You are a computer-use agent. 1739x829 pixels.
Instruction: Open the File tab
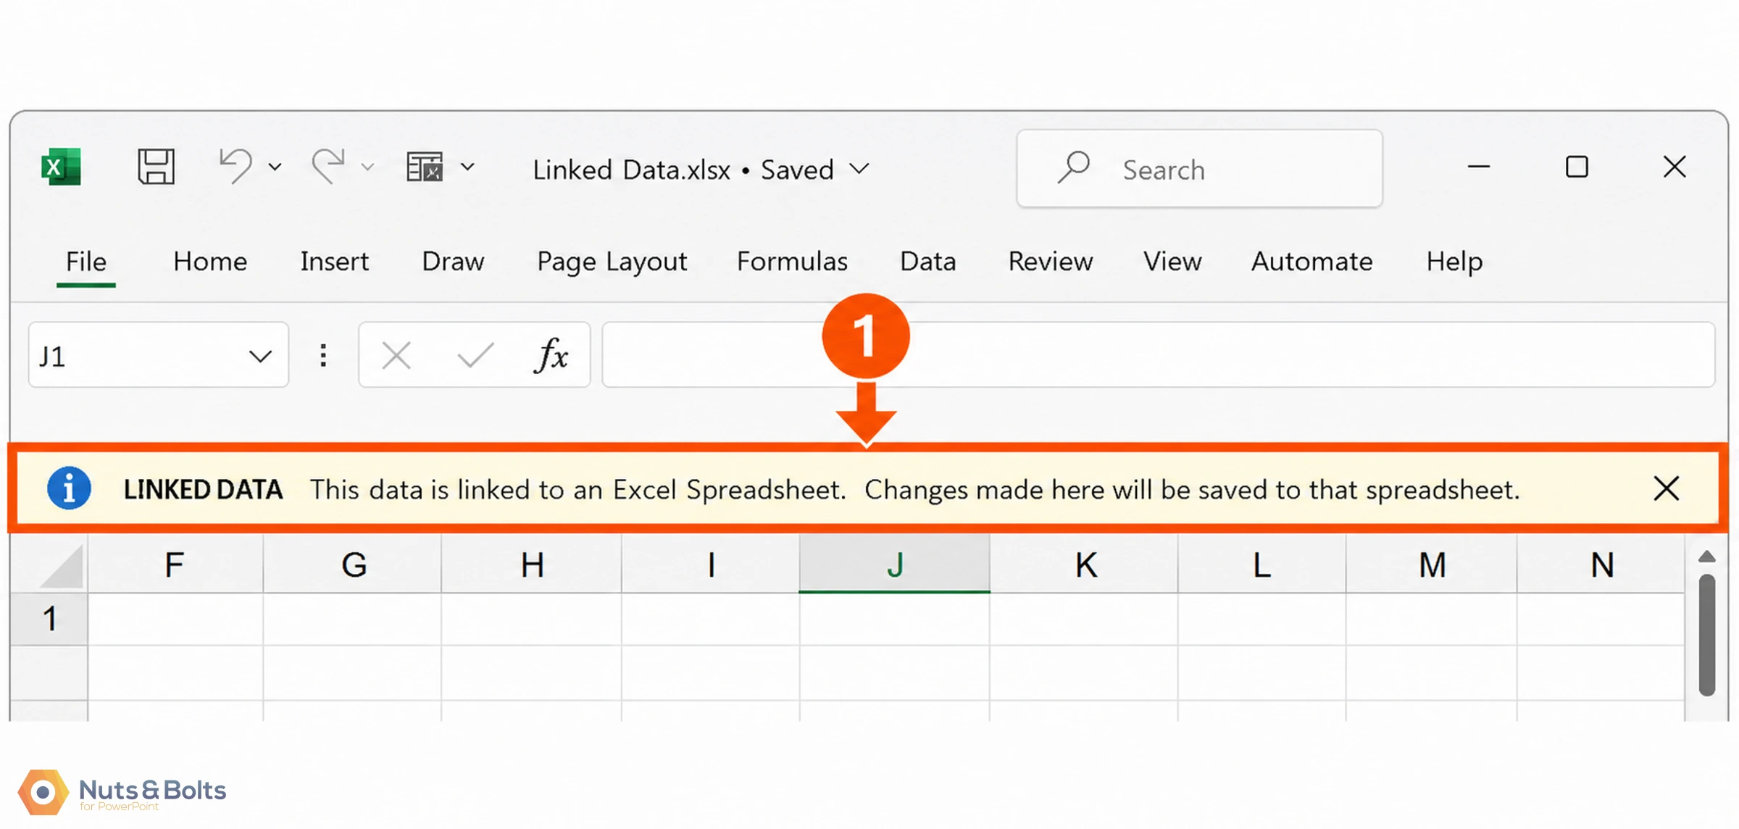point(86,262)
